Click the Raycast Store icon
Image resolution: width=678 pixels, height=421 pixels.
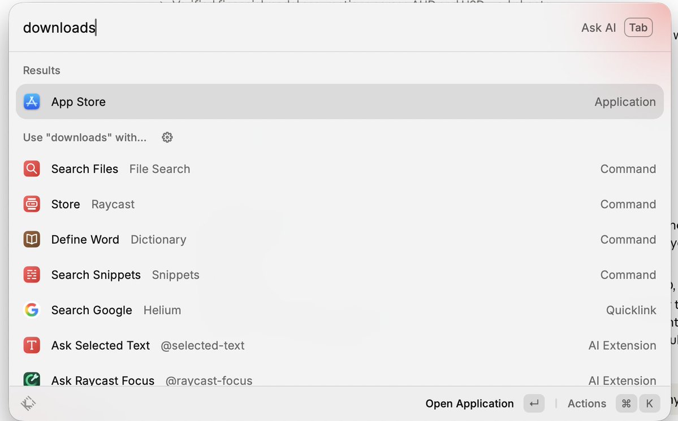click(32, 204)
